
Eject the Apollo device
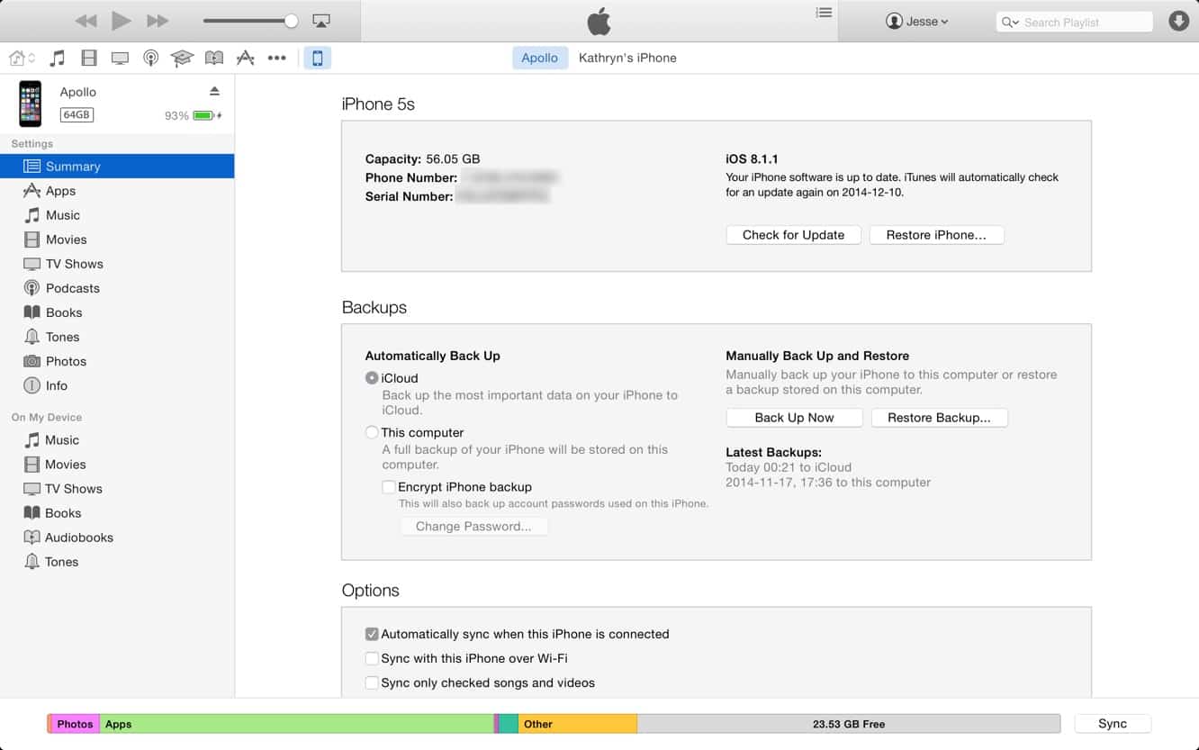coord(214,91)
